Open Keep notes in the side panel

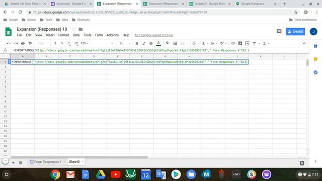tap(315, 59)
